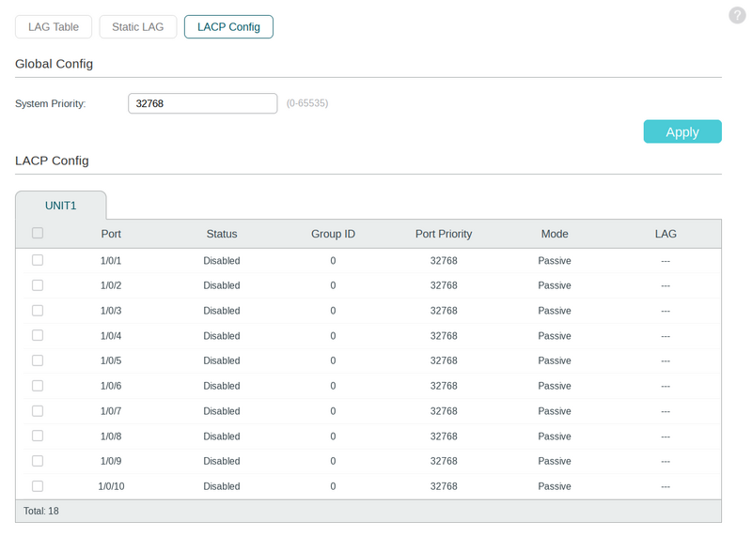This screenshot has height=536, width=752.
Task: Click the LAG column header
Action: pos(666,234)
